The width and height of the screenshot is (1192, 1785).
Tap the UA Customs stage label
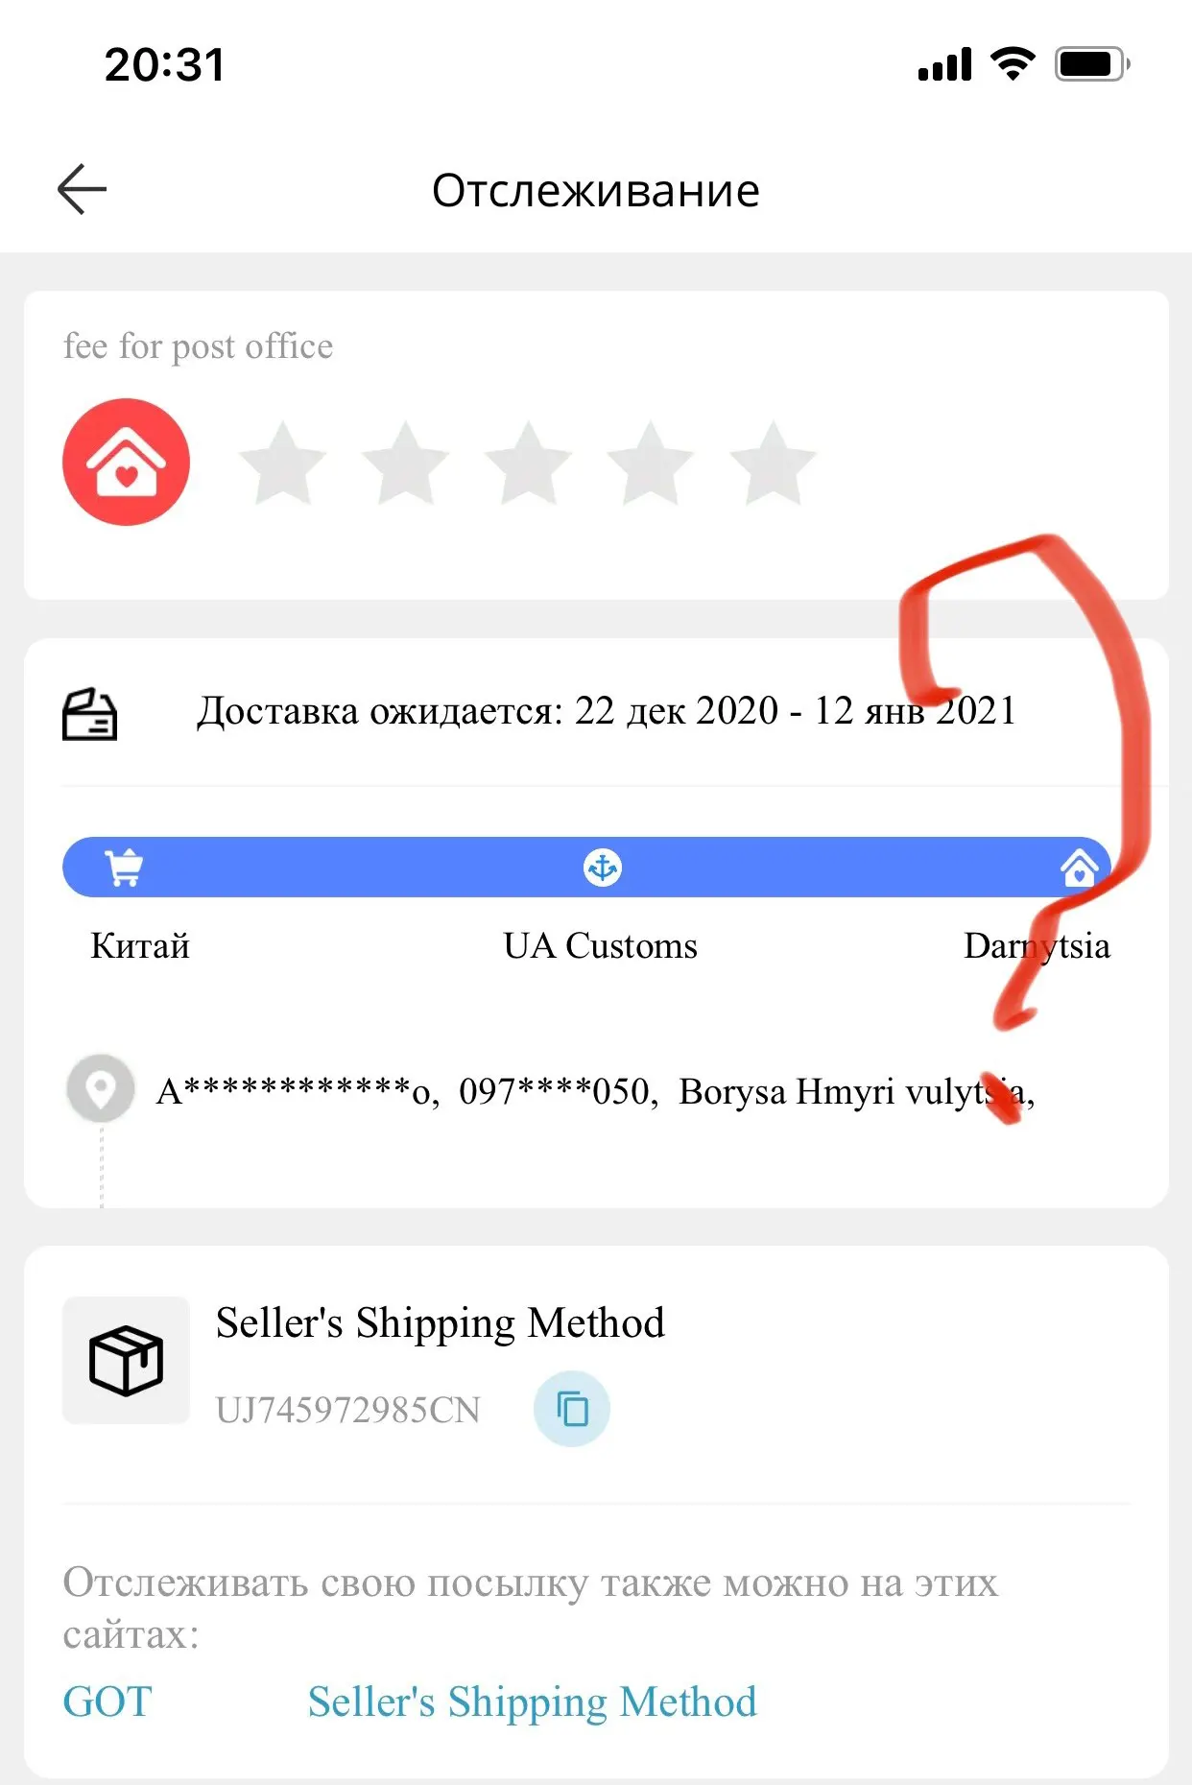(x=601, y=946)
